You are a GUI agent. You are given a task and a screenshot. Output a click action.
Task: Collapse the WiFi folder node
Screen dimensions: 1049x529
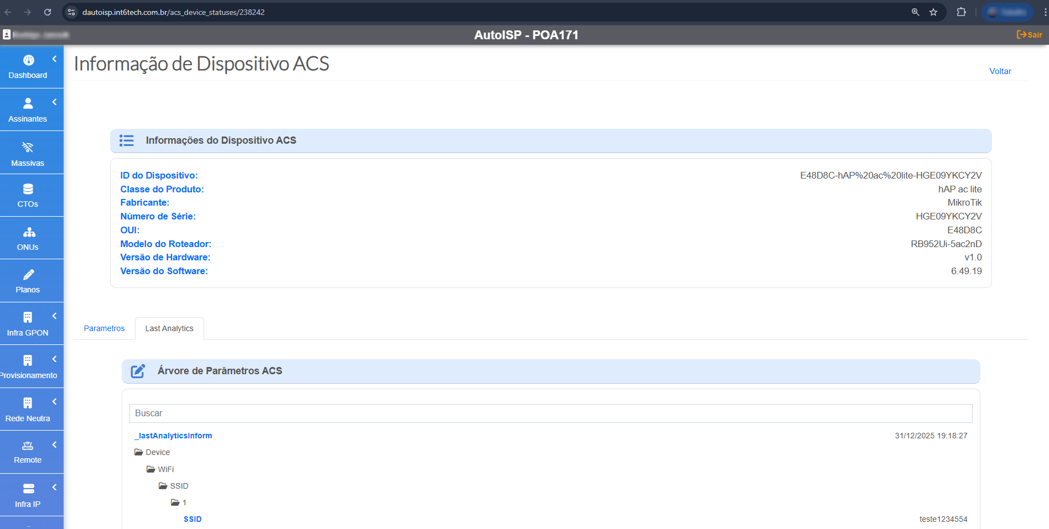pos(150,469)
